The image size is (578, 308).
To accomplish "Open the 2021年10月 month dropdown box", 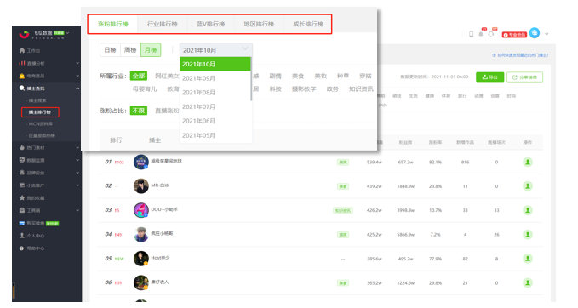I will (x=216, y=49).
